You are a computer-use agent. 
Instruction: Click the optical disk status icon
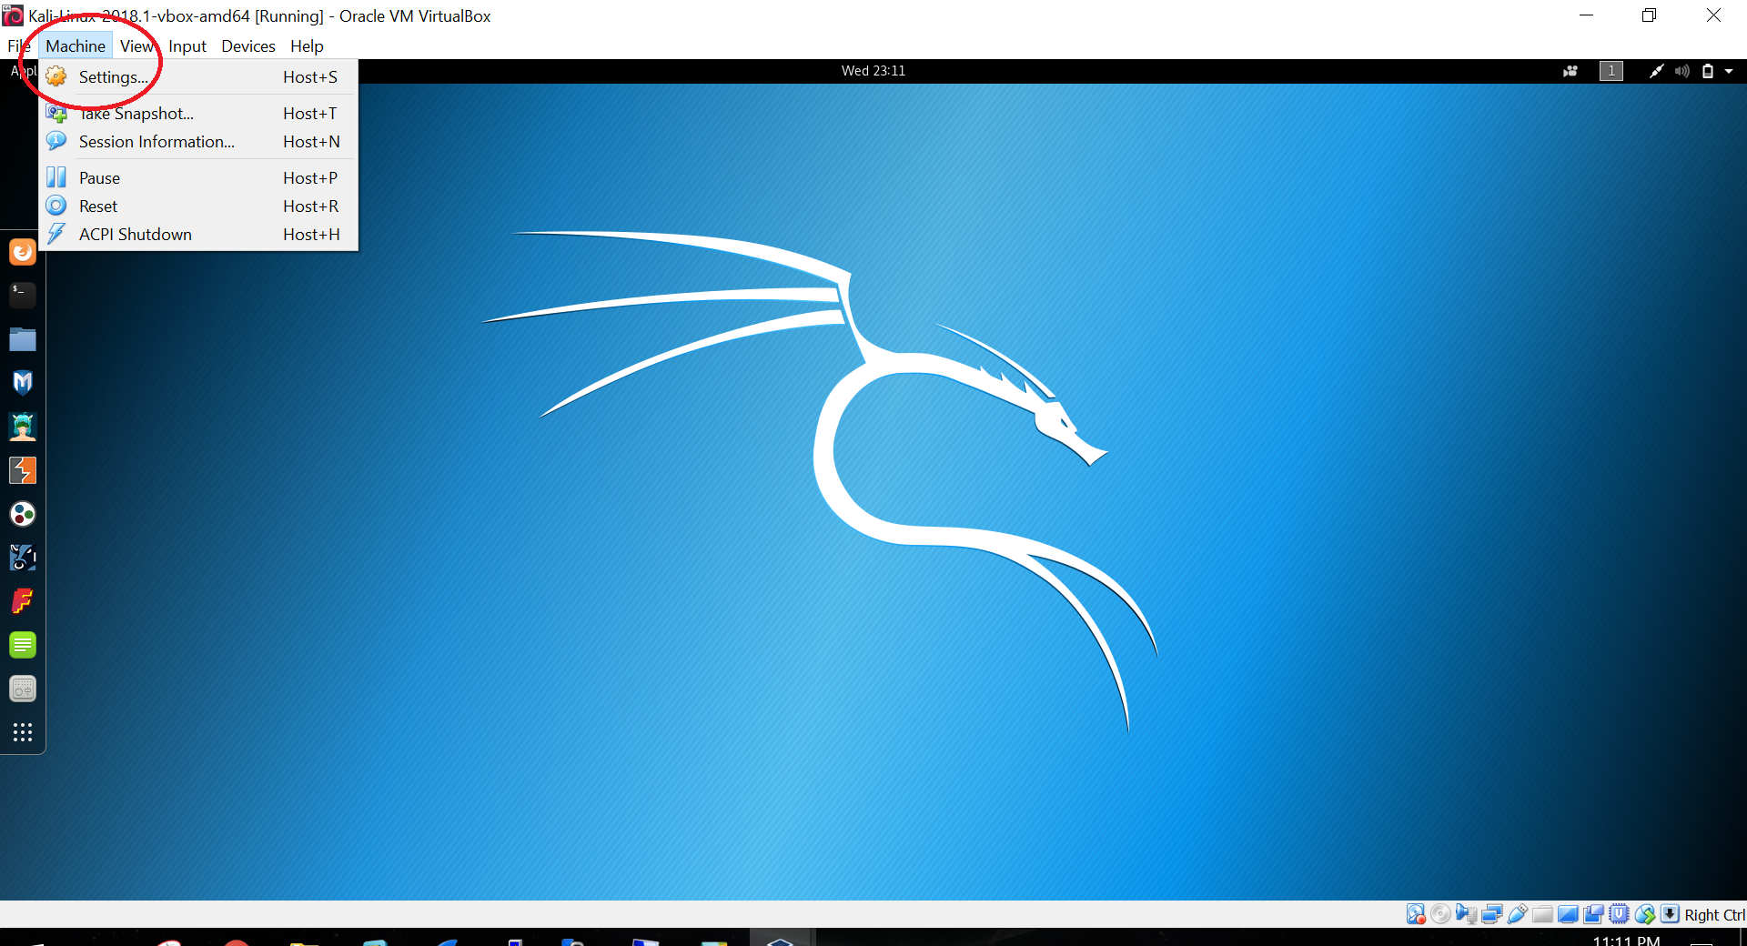point(1440,914)
